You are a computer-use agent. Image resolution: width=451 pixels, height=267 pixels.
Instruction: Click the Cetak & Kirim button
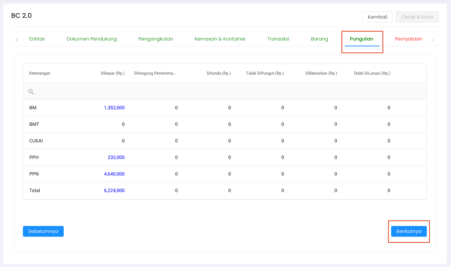coord(417,17)
